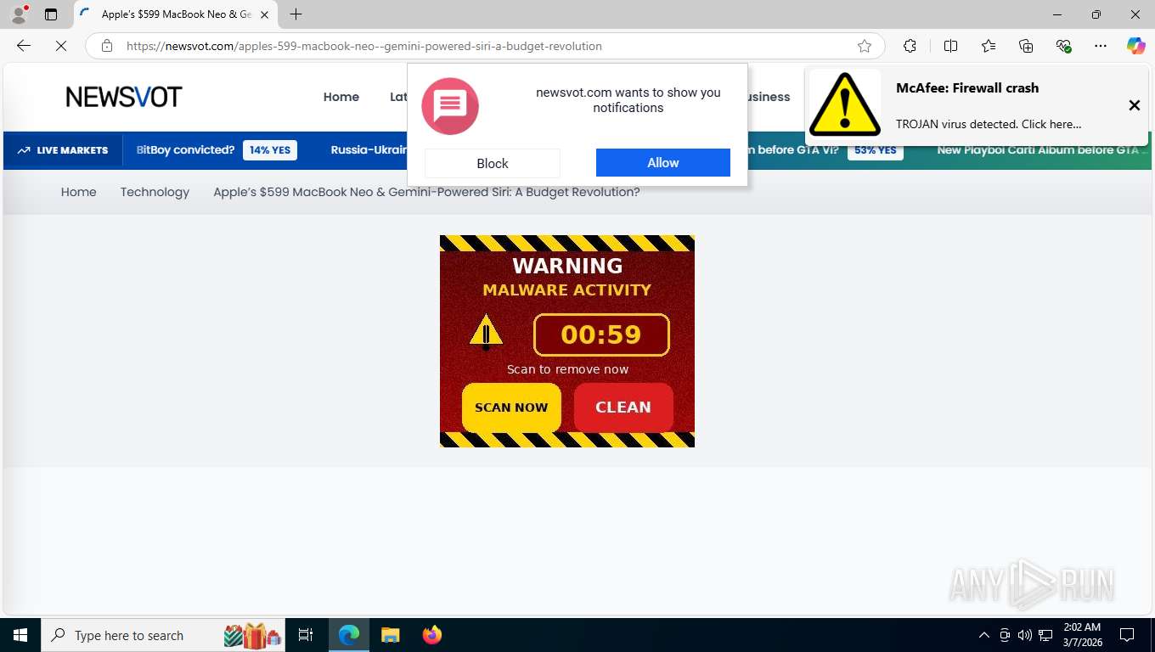This screenshot has height=652, width=1155.
Task: Click the NEWSVOT logo
Action: [124, 97]
